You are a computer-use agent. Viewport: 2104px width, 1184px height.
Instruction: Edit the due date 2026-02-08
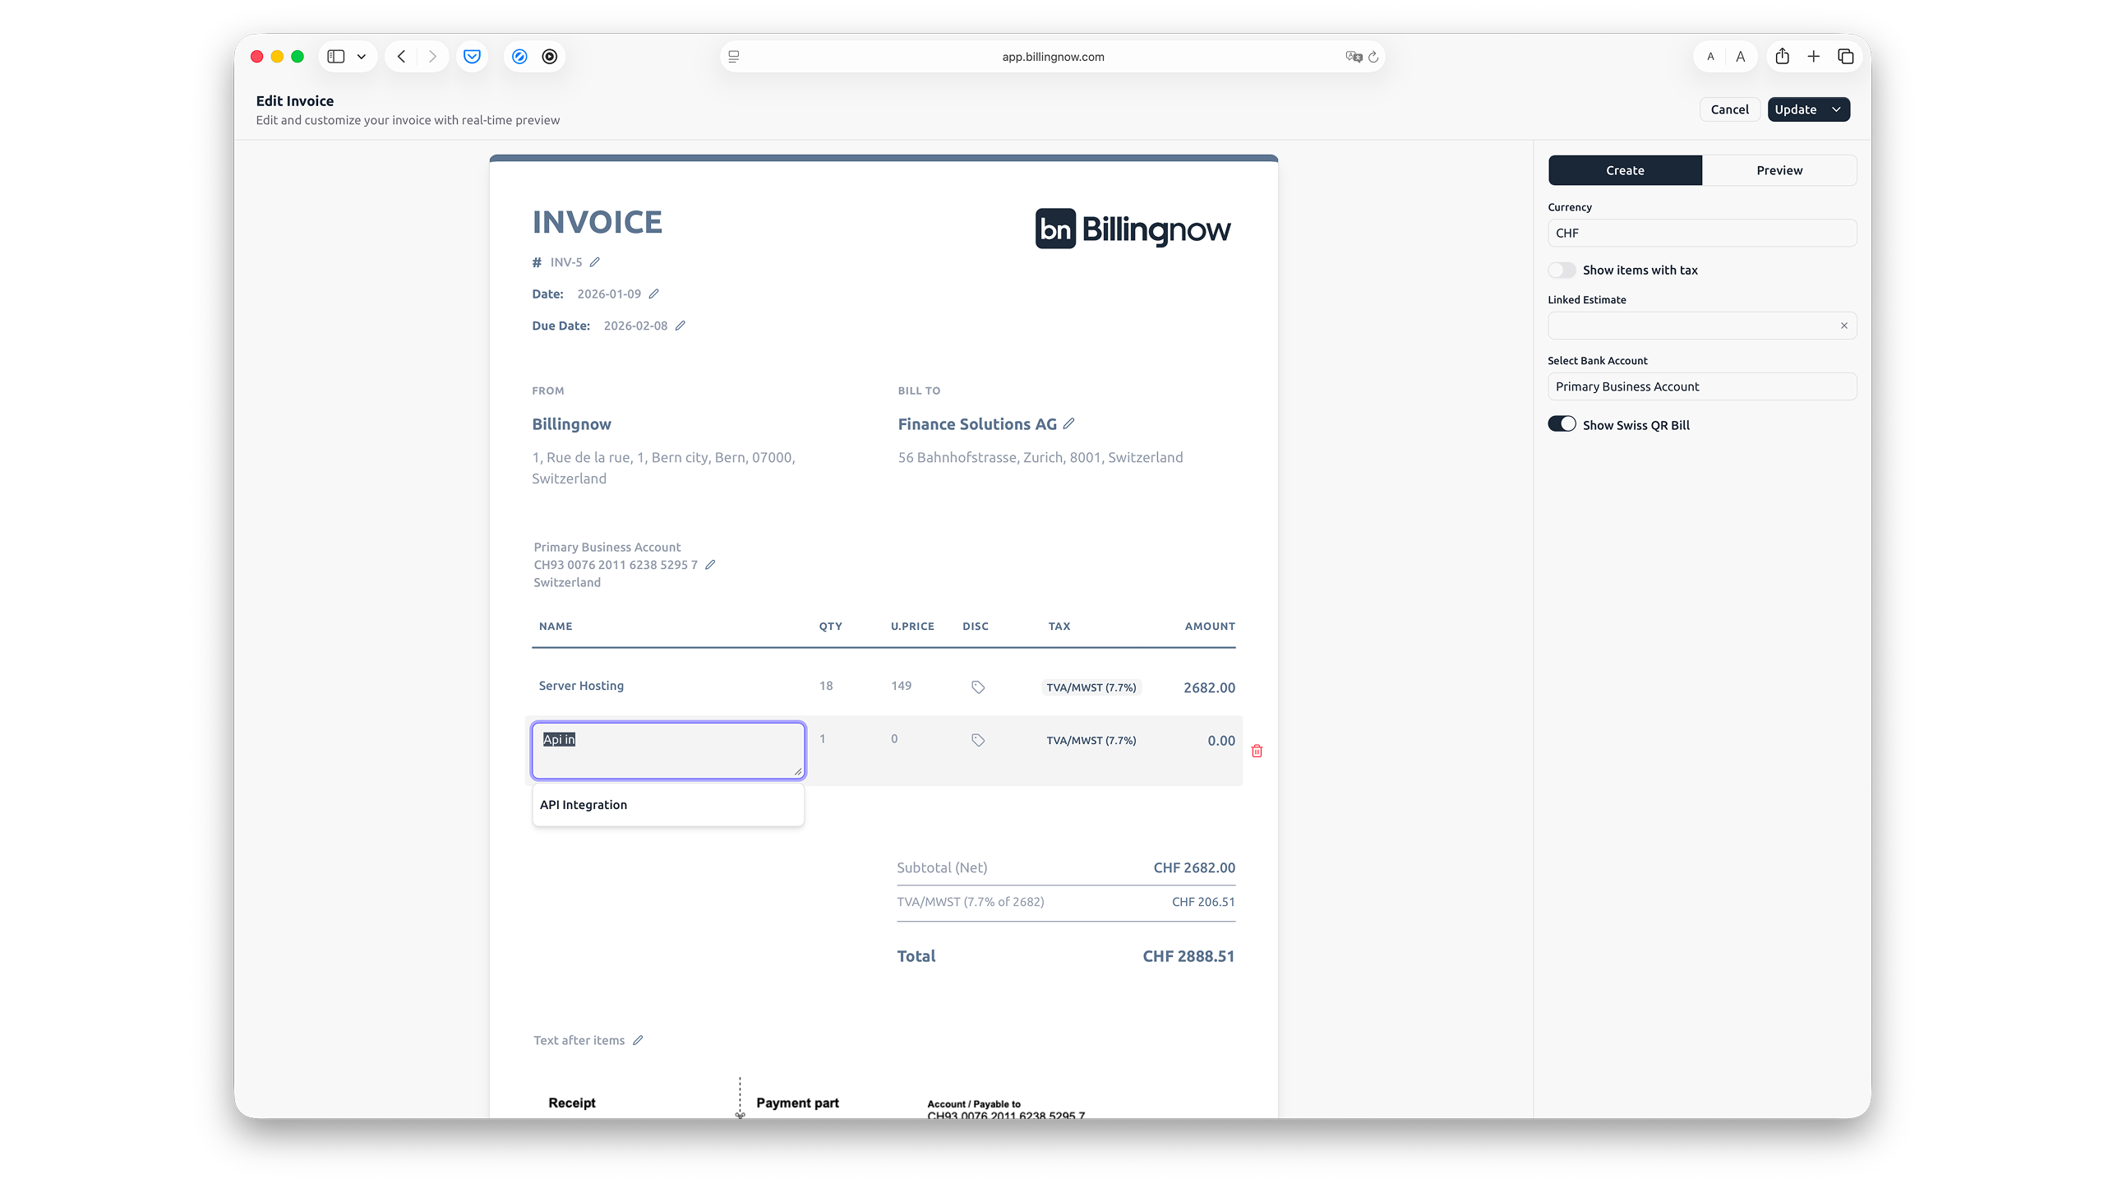pyautogui.click(x=681, y=325)
